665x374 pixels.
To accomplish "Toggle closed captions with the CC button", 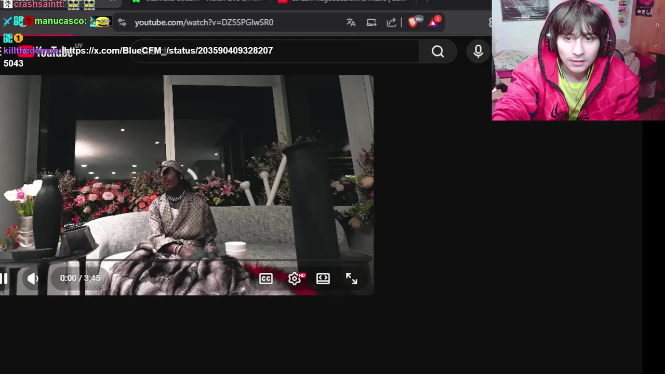I will coord(266,278).
